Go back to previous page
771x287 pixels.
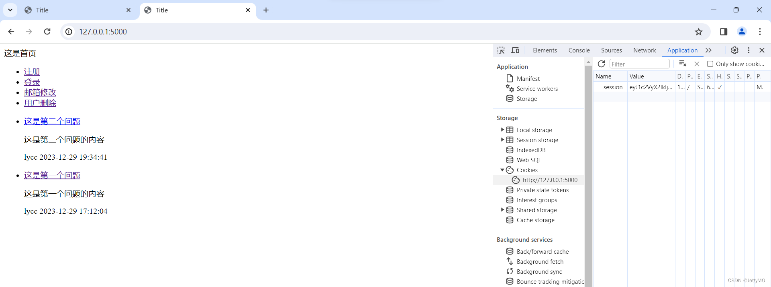(11, 32)
